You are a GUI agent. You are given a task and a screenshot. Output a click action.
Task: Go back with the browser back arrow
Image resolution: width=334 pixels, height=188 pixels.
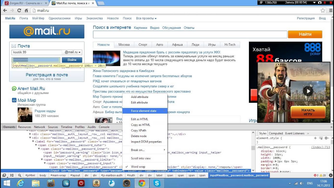pyautogui.click(x=5, y=10)
